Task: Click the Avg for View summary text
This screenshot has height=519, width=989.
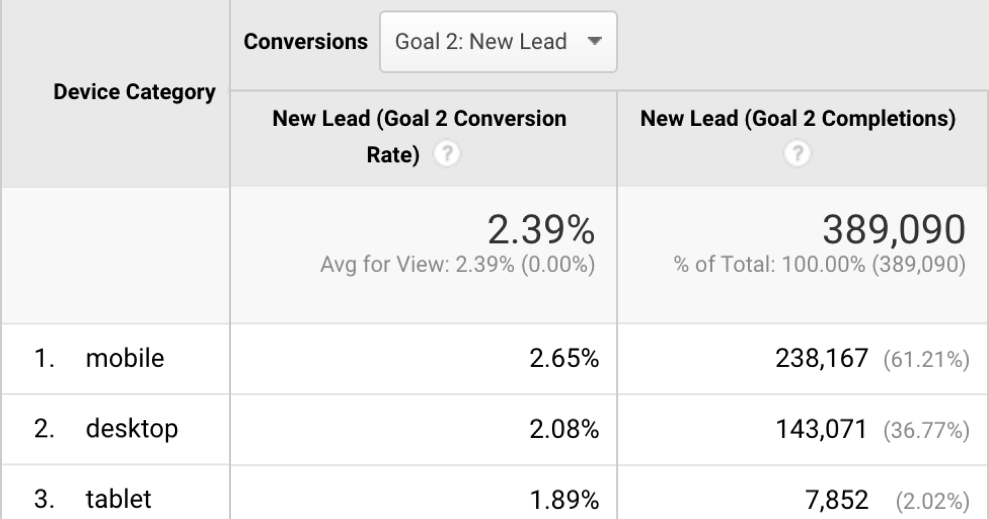Action: coord(457,265)
